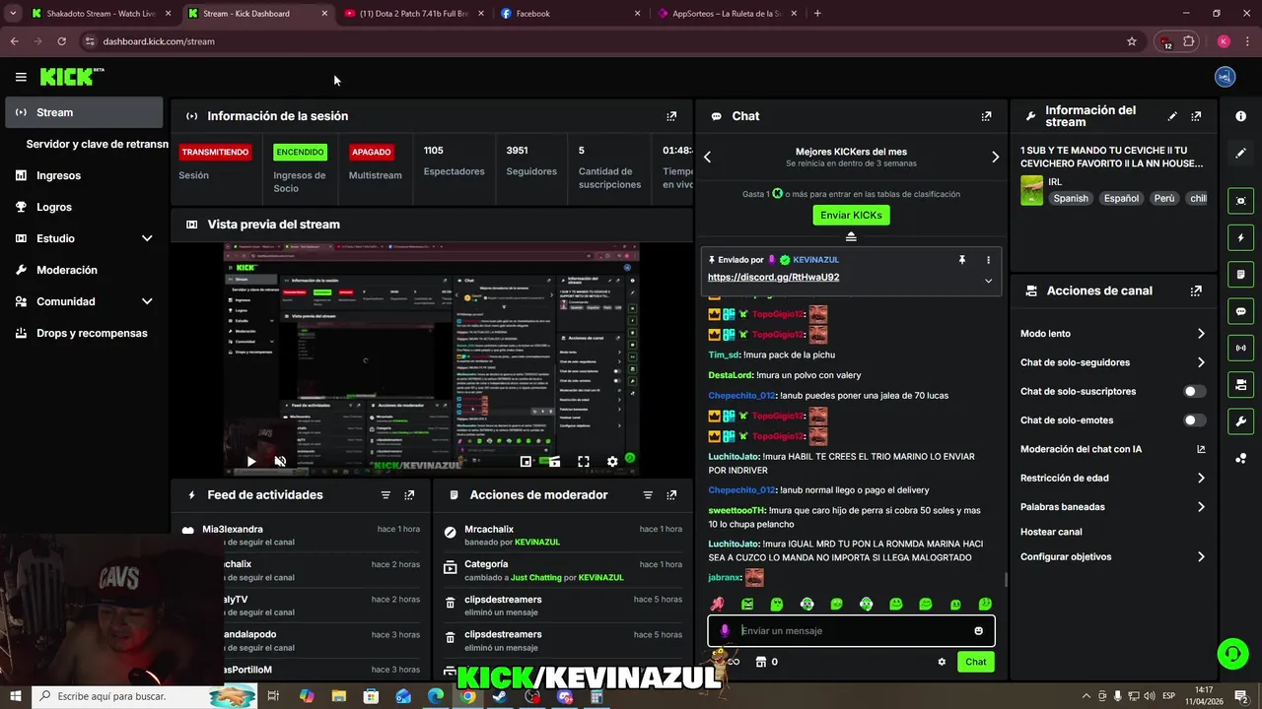Pop out the Feed de actividades panel

pos(409,495)
